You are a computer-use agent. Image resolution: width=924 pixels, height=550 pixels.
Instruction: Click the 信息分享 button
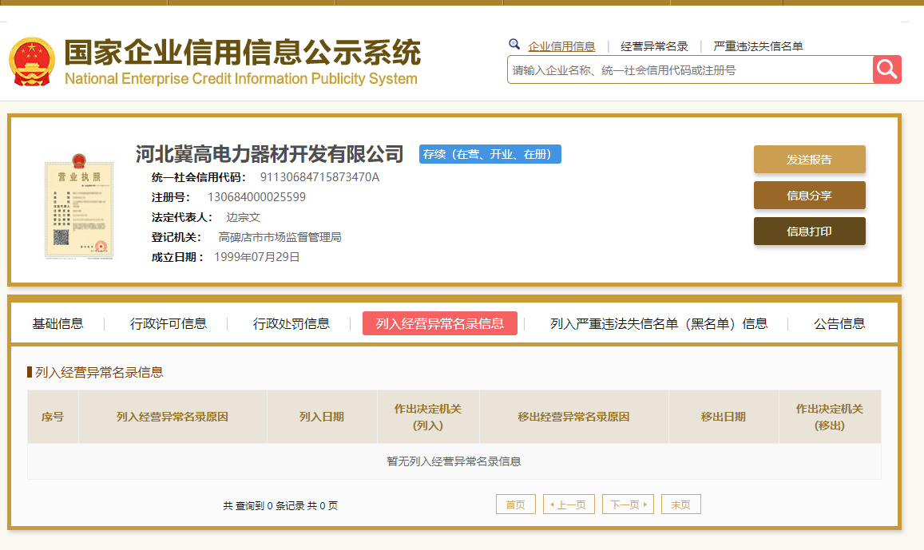pos(810,196)
